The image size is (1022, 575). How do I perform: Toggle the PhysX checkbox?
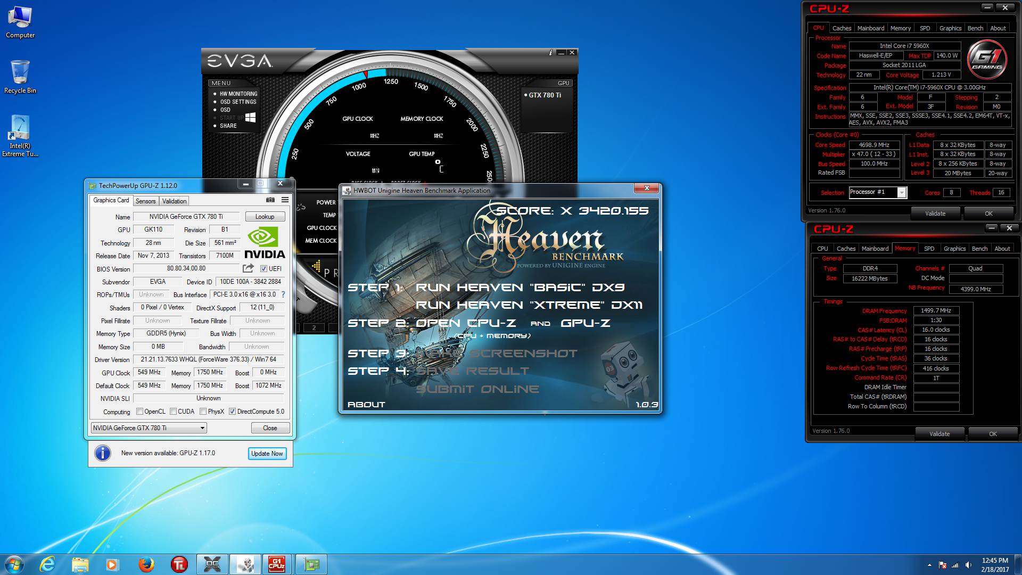point(203,412)
